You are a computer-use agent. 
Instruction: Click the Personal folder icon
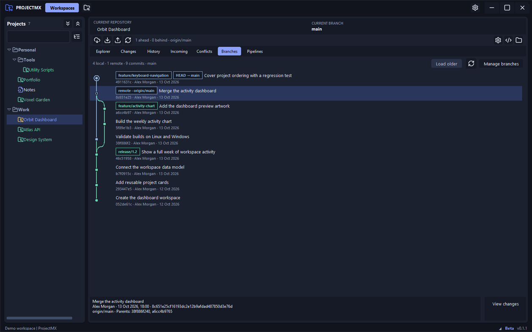pos(15,50)
